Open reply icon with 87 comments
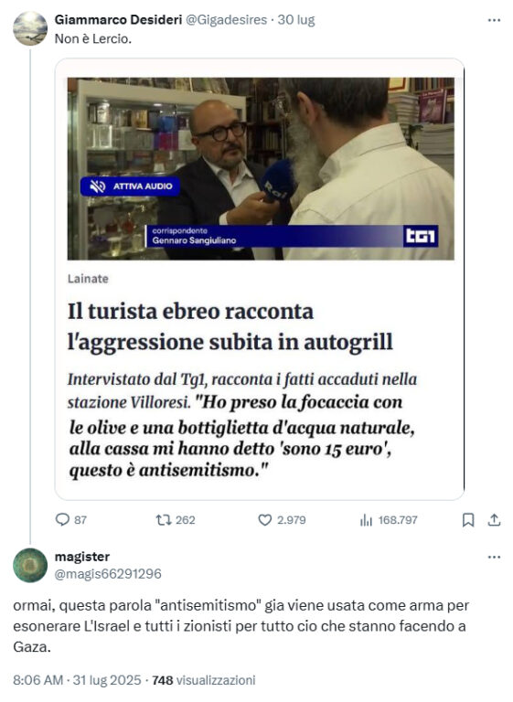Image resolution: width=513 pixels, height=702 pixels. click(62, 519)
